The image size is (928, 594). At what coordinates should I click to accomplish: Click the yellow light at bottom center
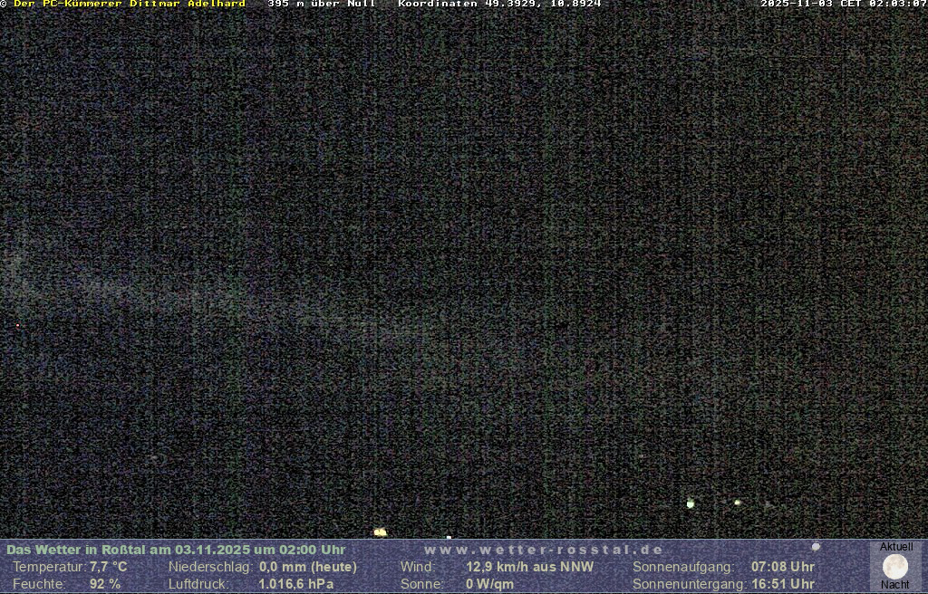tap(380, 532)
